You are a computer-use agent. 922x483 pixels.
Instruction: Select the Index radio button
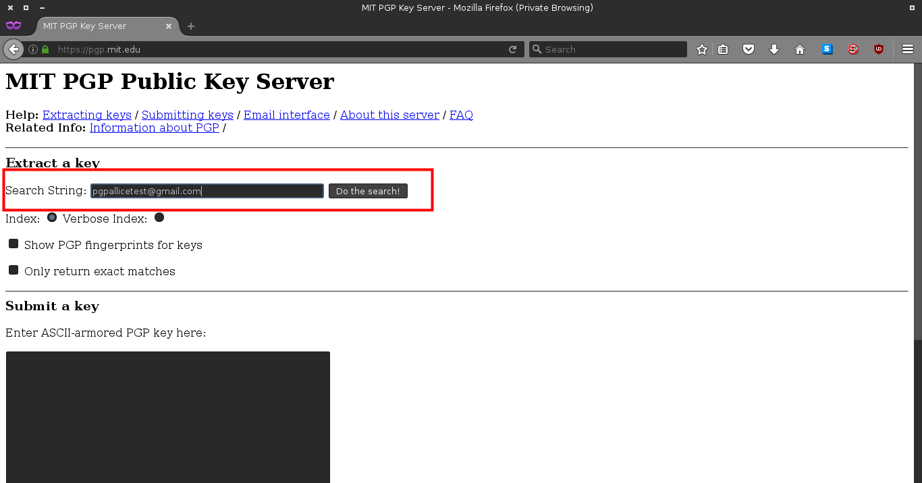52,217
